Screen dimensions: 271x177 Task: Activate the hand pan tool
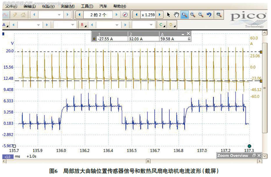tap(176, 15)
